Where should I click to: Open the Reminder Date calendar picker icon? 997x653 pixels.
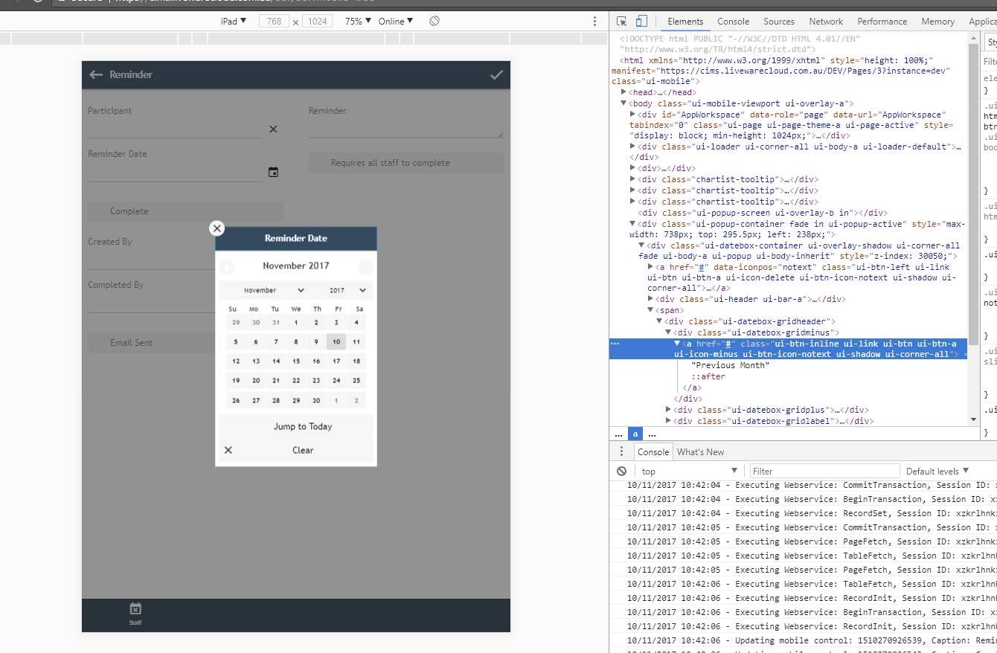click(x=273, y=171)
